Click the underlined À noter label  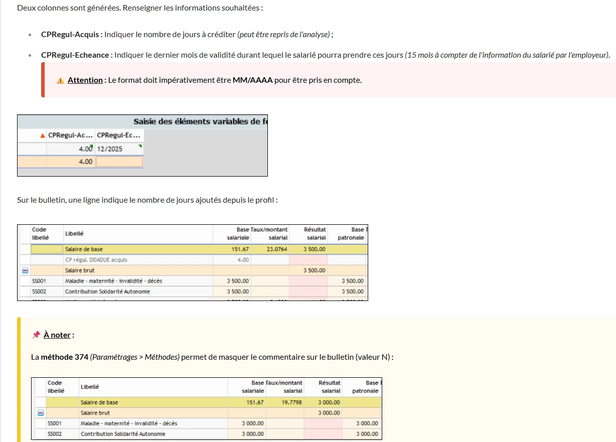point(57,335)
